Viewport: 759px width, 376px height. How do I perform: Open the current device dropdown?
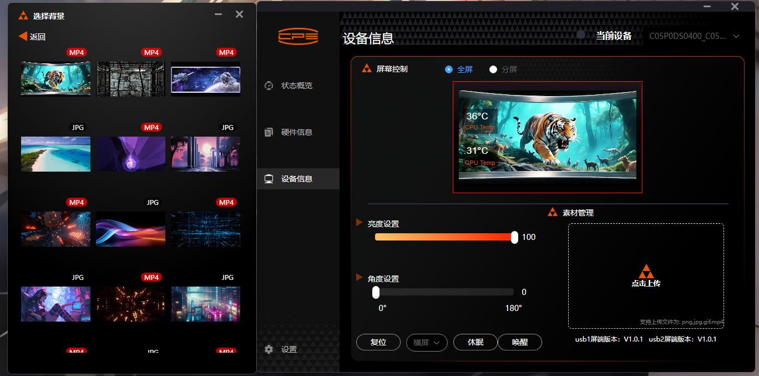tap(695, 36)
